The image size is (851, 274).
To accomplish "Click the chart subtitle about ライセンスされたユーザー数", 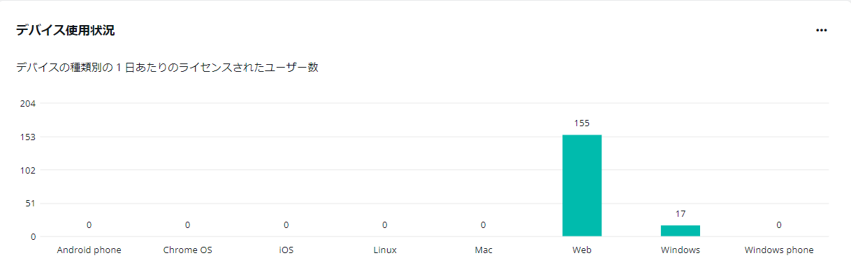I will (x=167, y=68).
